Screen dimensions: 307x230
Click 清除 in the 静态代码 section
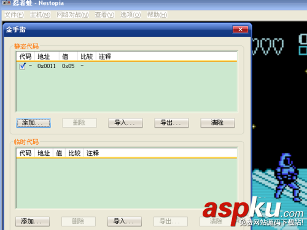[x=217, y=123]
